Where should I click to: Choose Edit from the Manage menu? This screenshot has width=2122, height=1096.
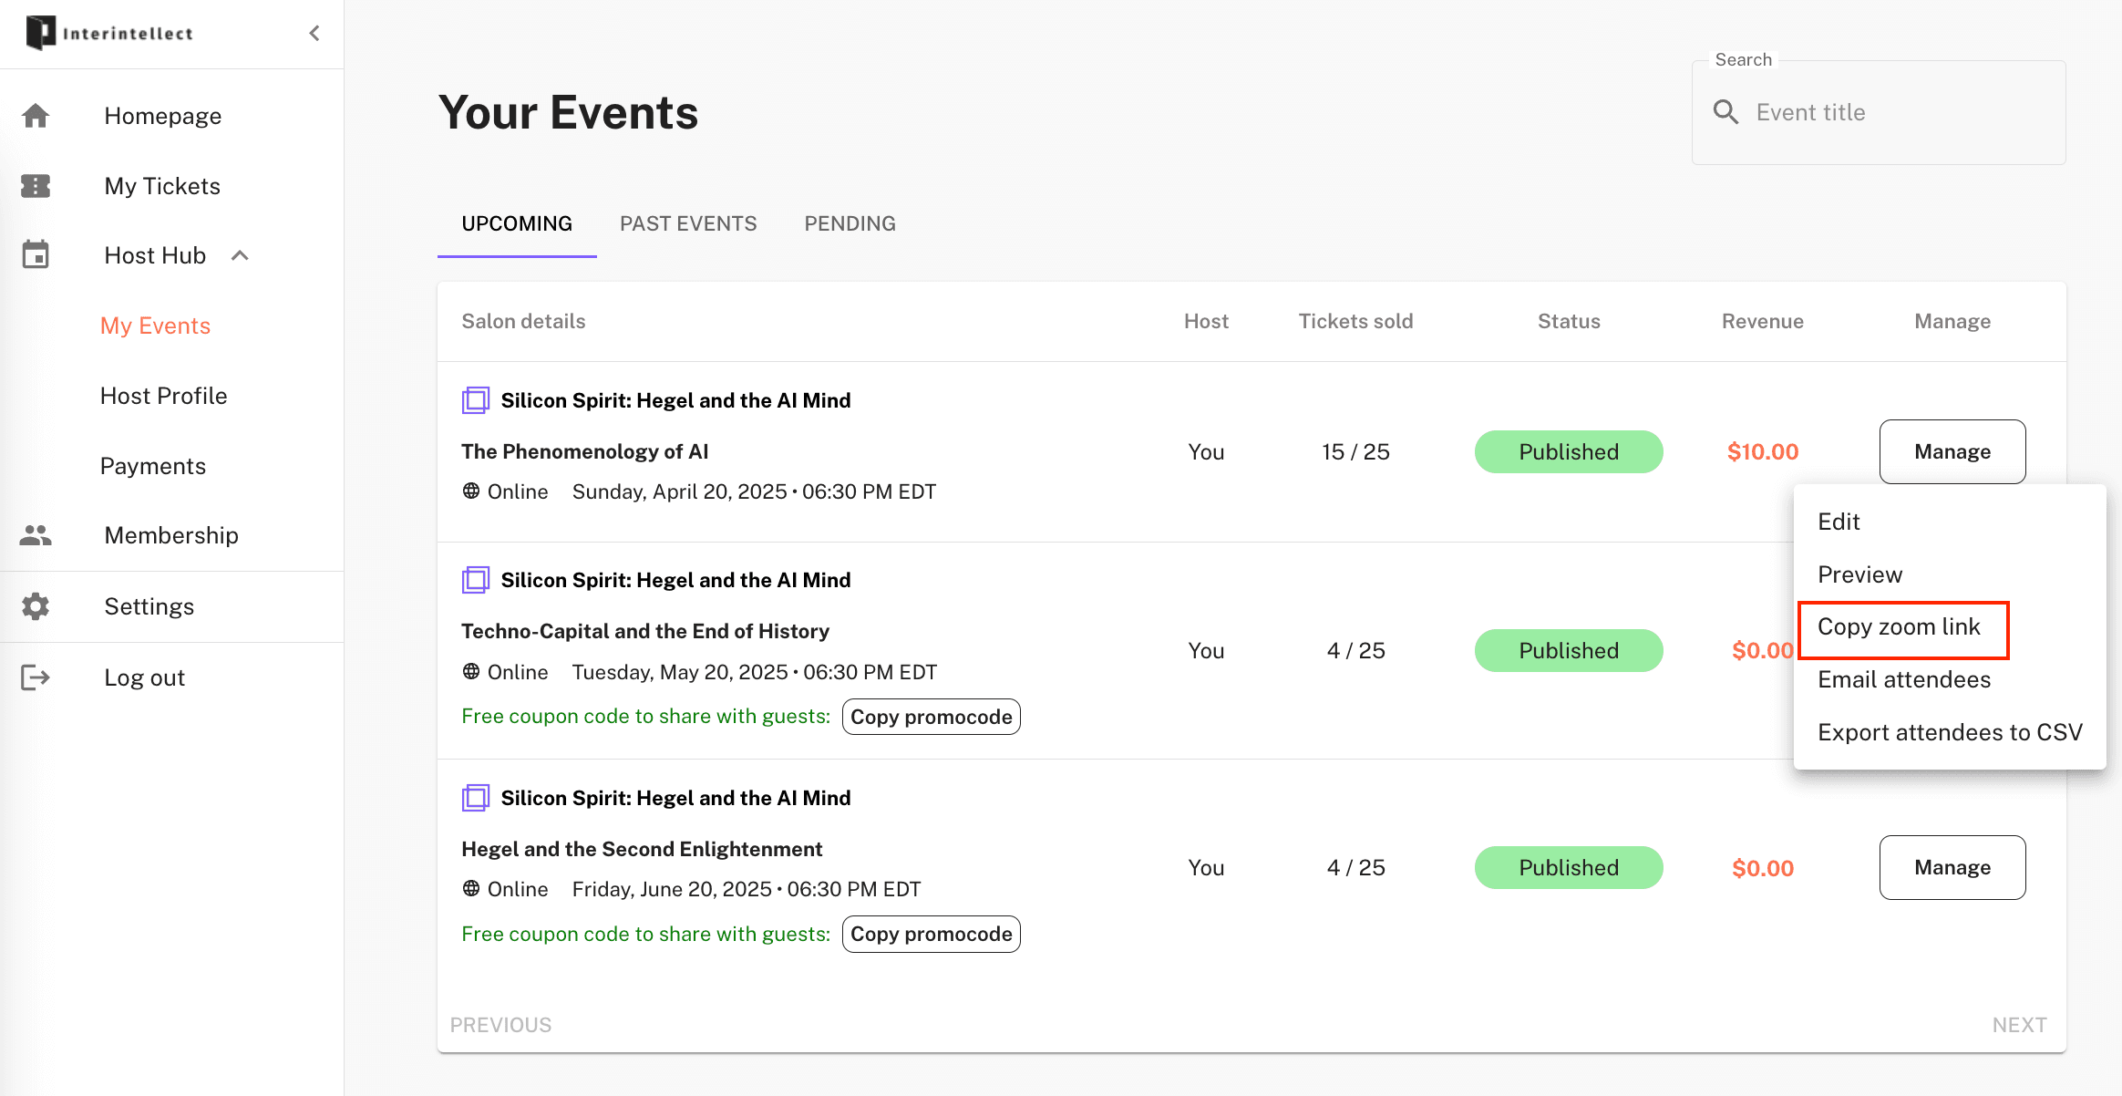point(1950,522)
